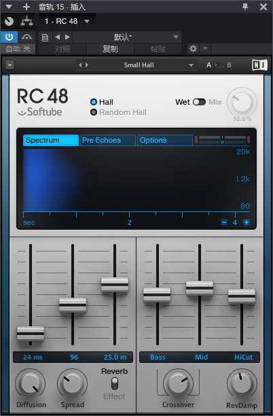
Task: Expand arrow next to gear icon
Action: pos(205,49)
